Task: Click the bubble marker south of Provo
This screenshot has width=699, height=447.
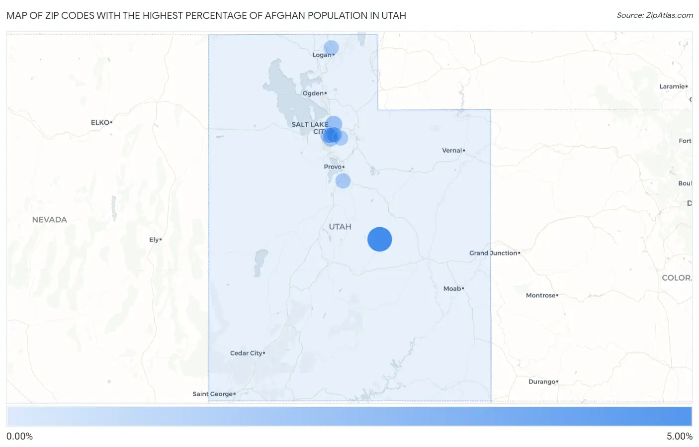Action: pyautogui.click(x=343, y=180)
